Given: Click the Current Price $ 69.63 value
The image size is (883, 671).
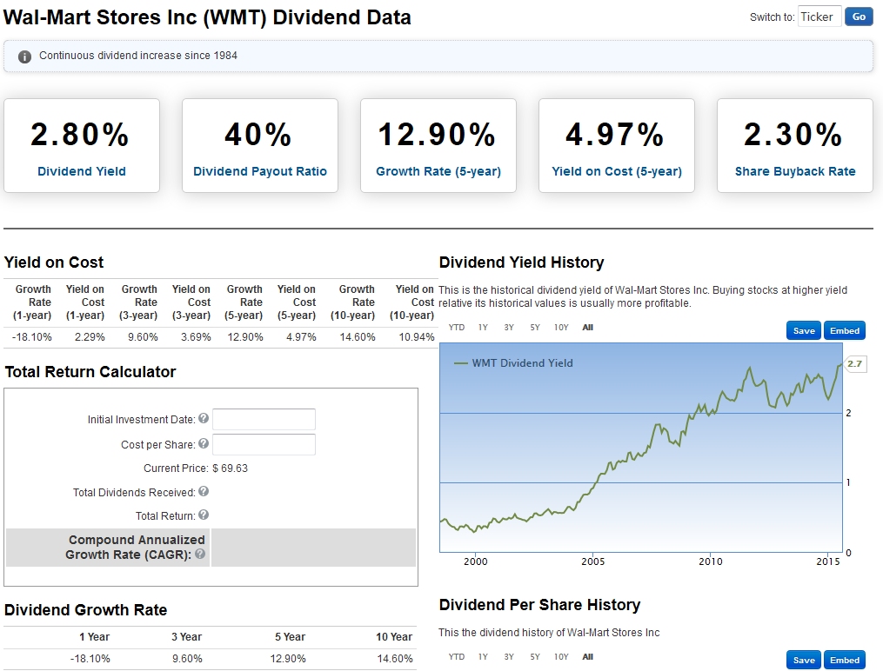Looking at the screenshot, I should (230, 468).
